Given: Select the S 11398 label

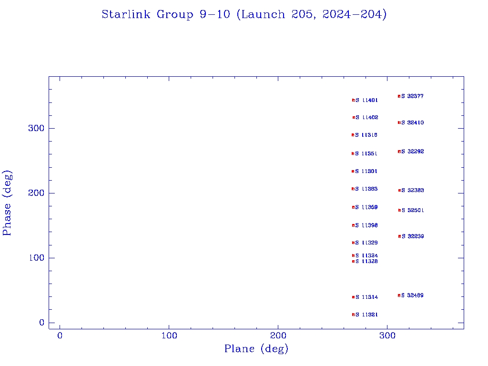Looking at the screenshot, I should pos(366,225).
